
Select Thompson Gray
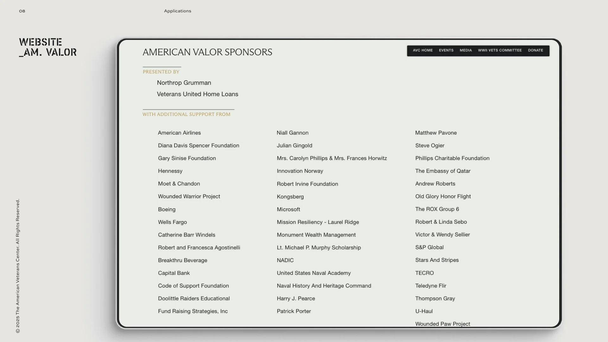coord(435,298)
